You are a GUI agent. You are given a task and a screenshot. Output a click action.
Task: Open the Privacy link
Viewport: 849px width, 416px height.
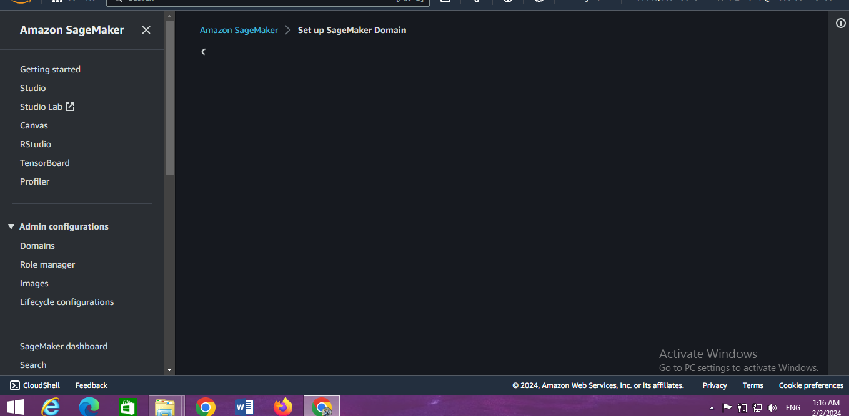tap(715, 385)
